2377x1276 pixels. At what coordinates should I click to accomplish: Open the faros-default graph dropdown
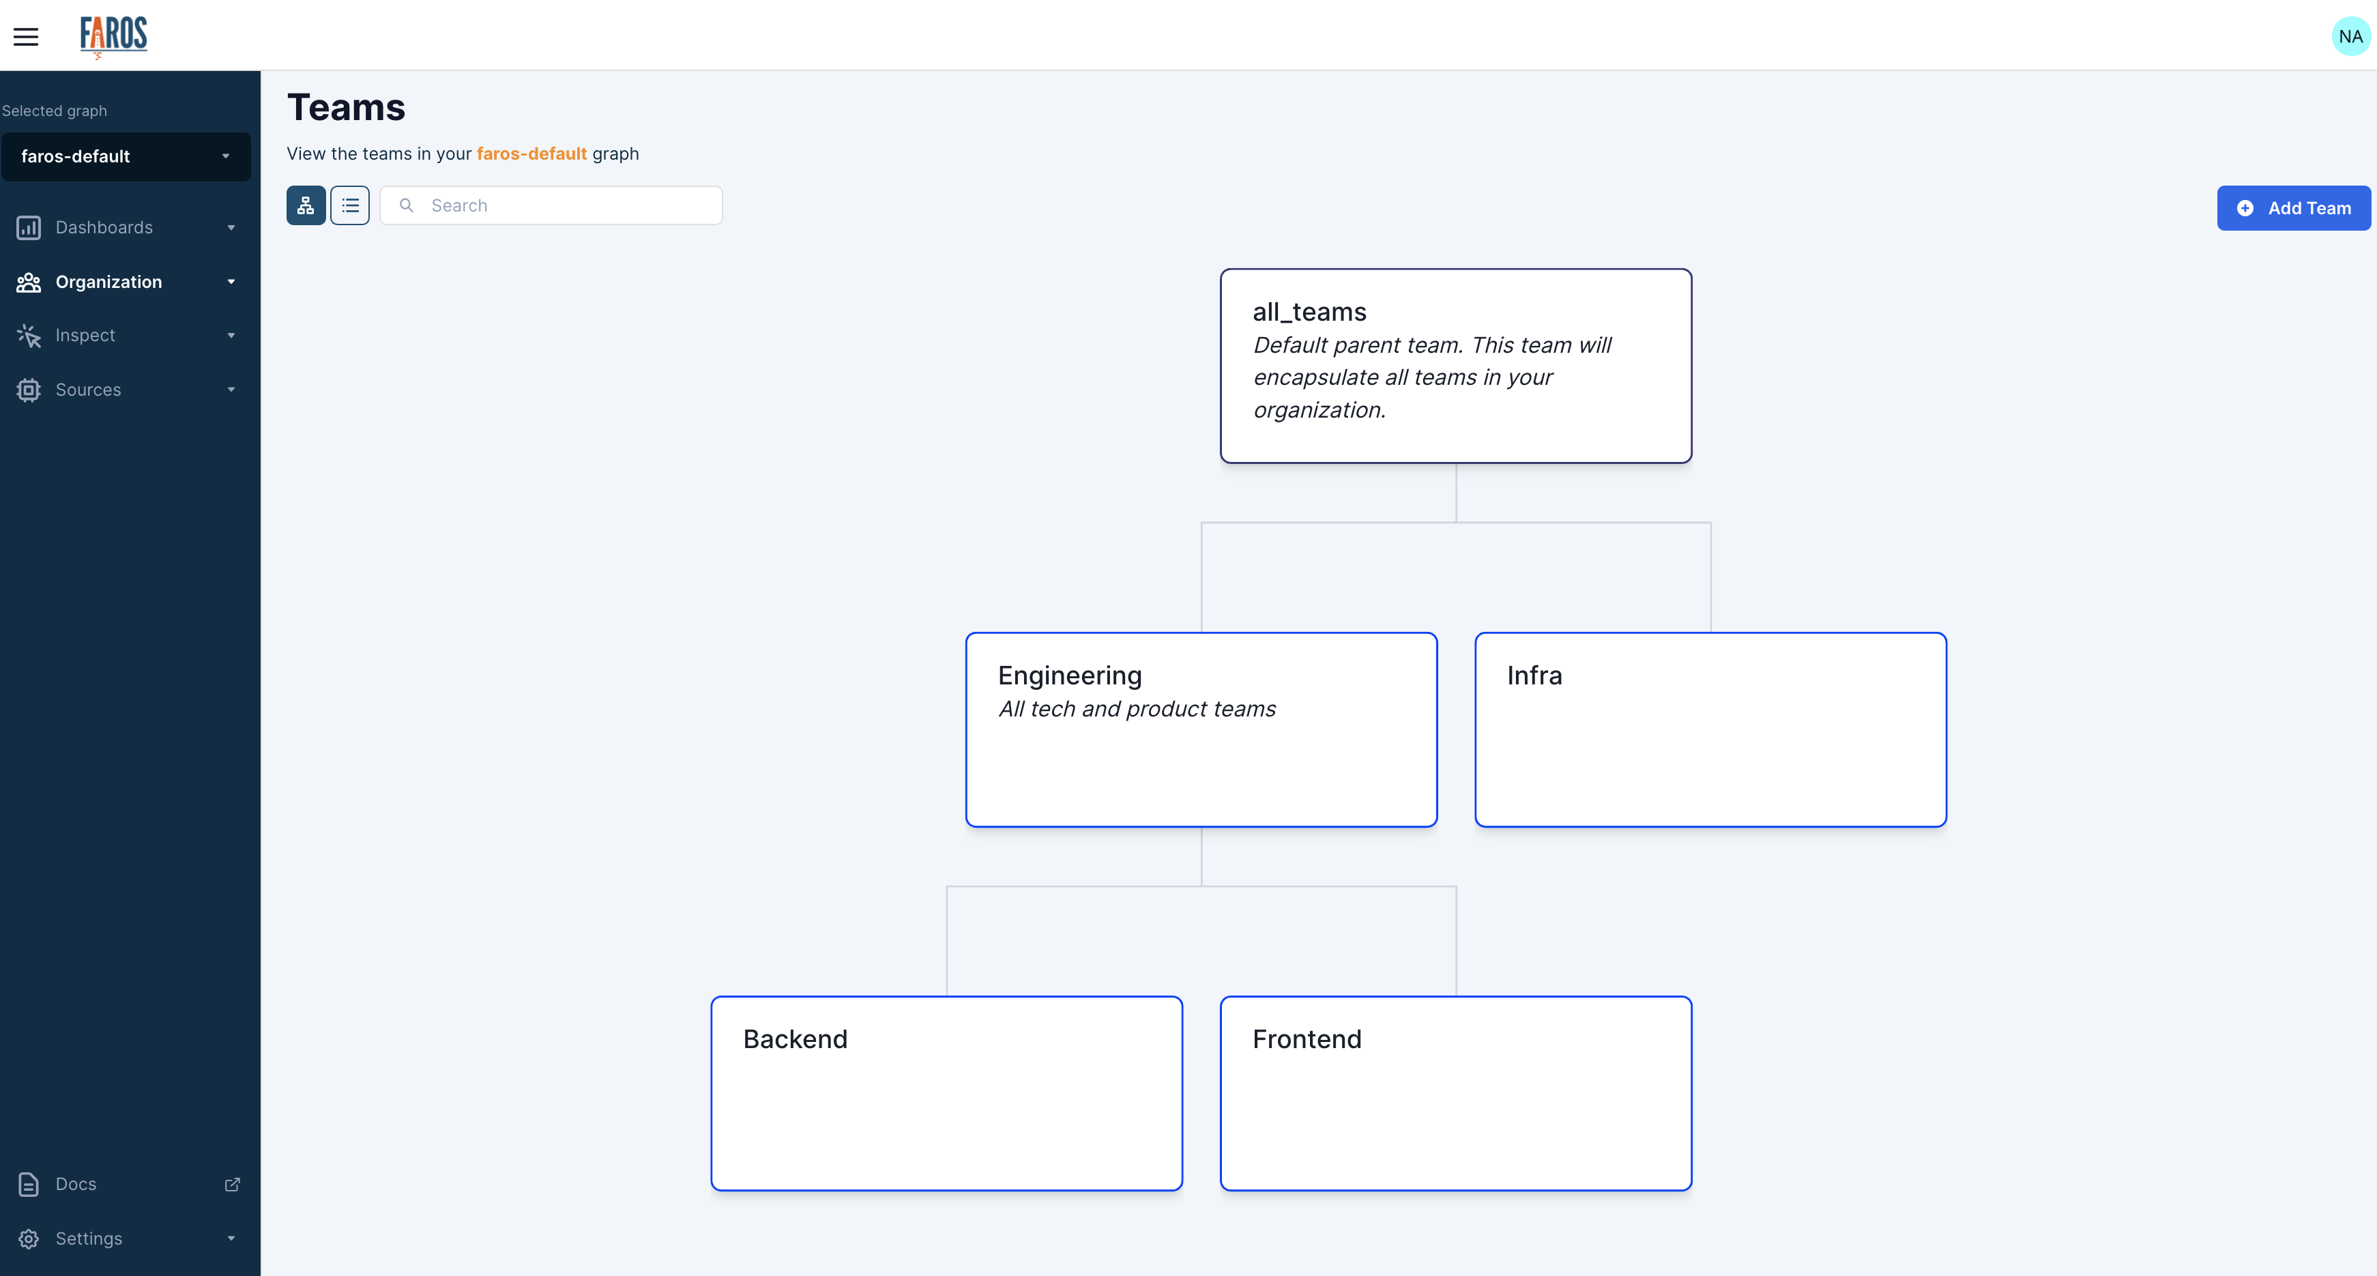tap(126, 157)
